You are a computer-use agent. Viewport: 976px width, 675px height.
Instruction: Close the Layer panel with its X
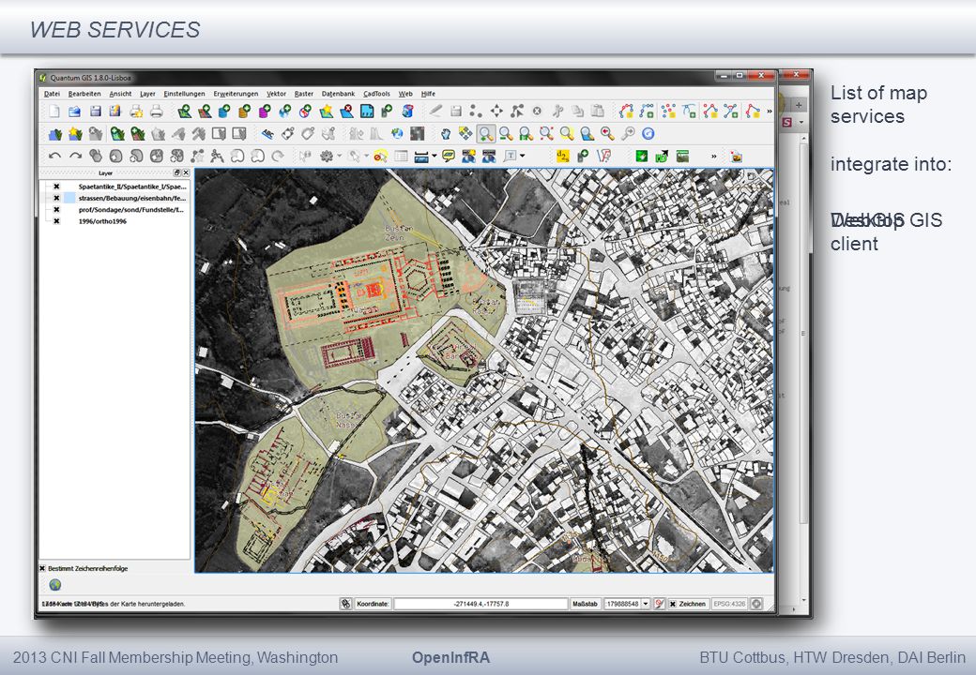[186, 172]
